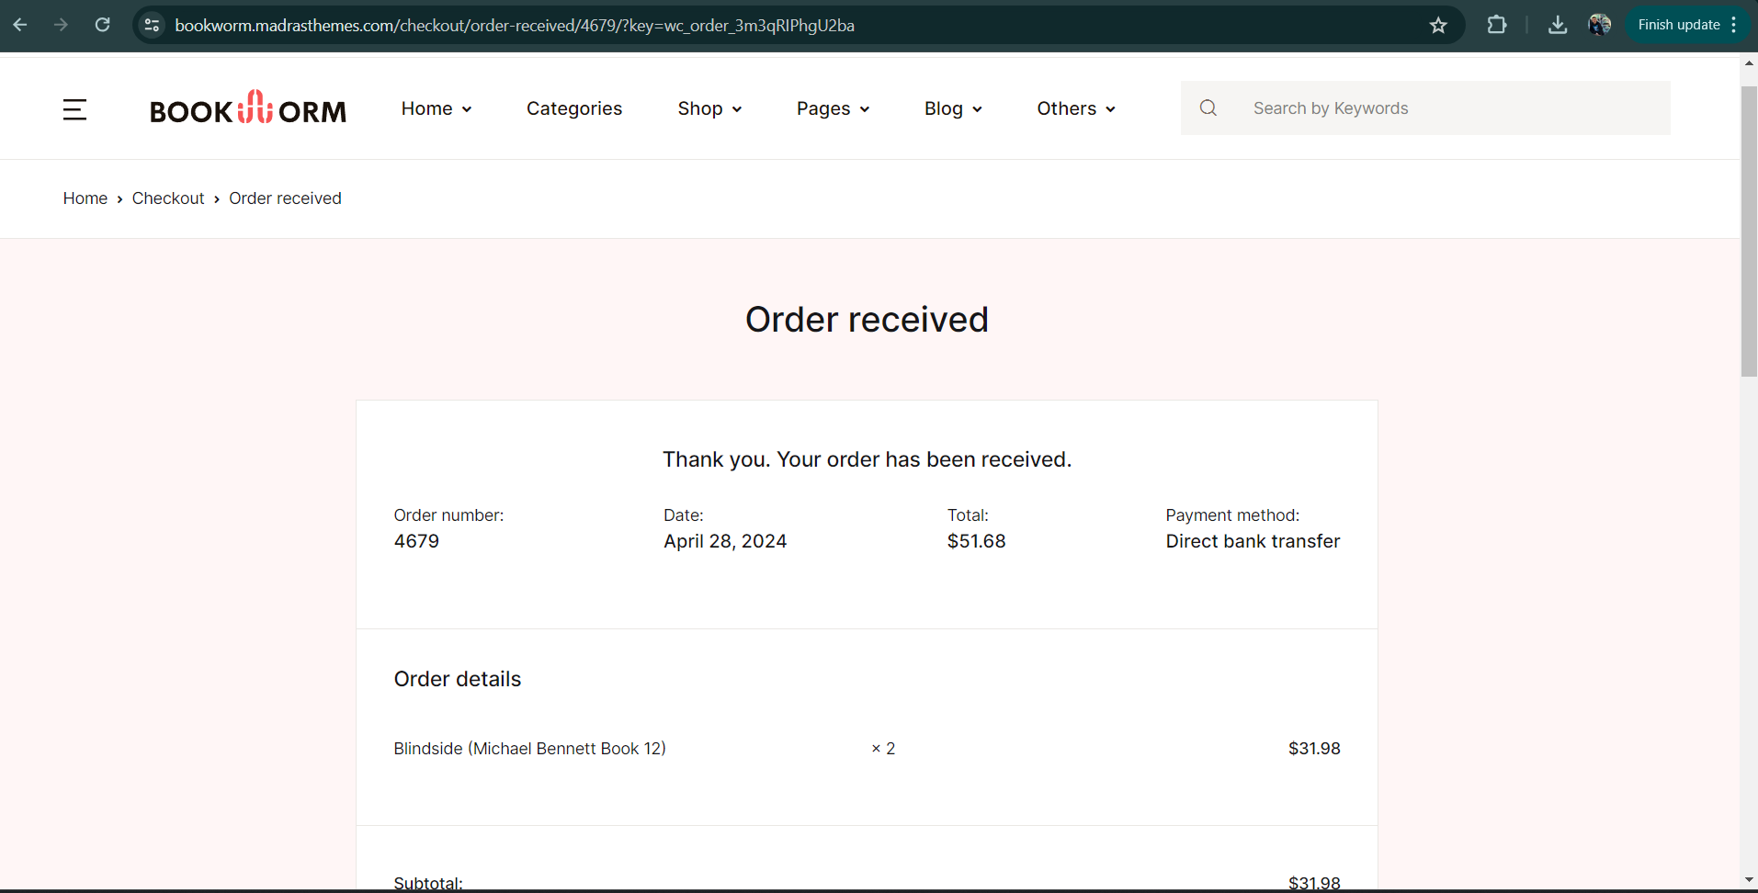Reload the page with refresh icon
Screen dimensions: 1758x893
pyautogui.click(x=103, y=25)
